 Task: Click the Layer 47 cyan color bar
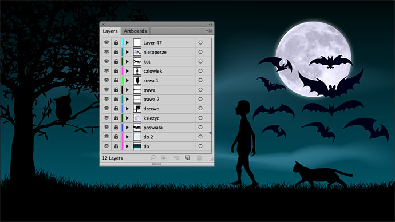click(122, 43)
